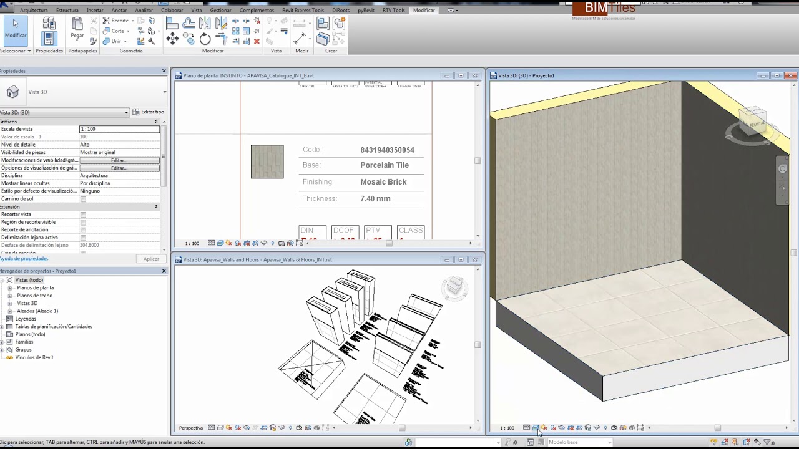Click the Matriz array tool icon

(236, 31)
